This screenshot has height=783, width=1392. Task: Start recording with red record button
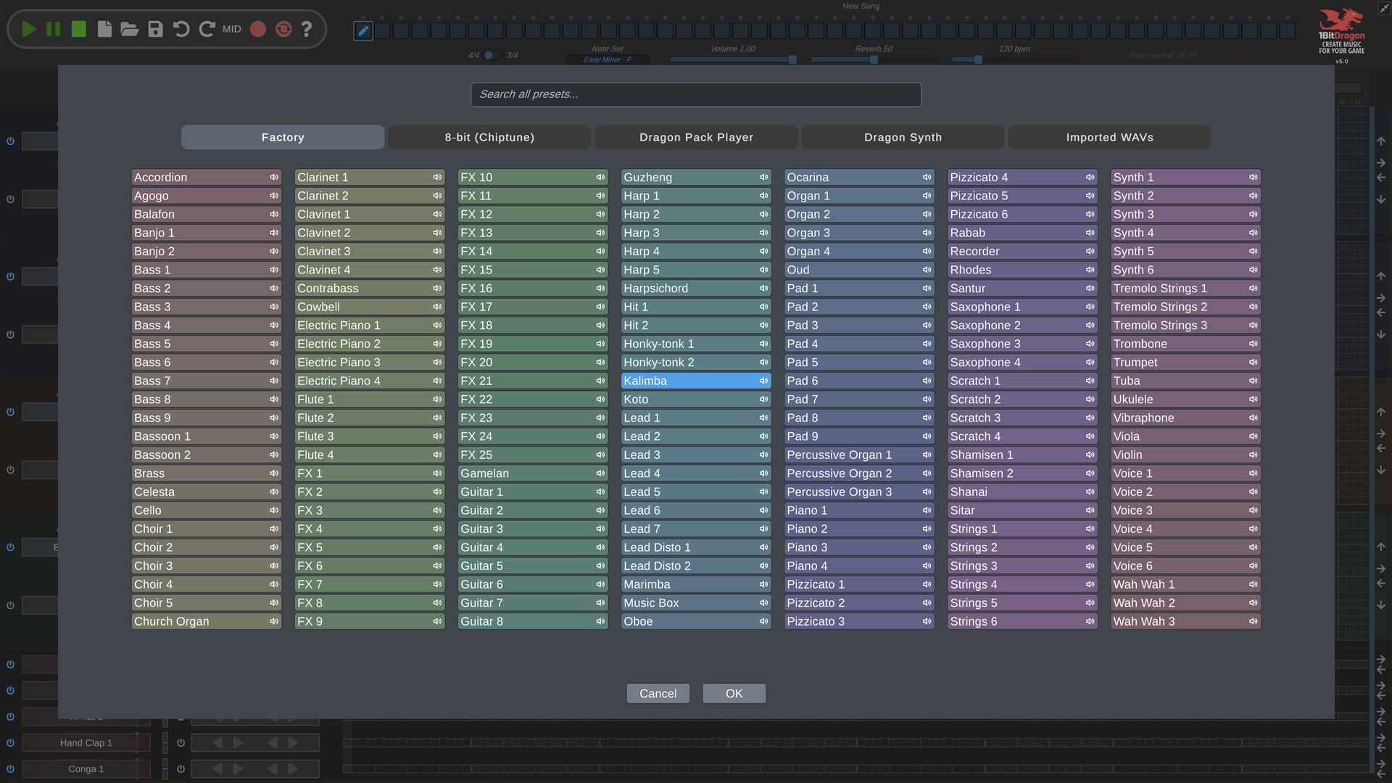[258, 29]
